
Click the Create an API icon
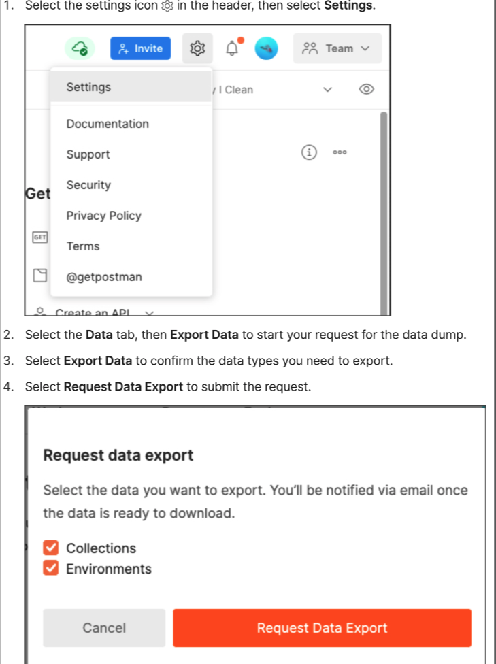click(x=39, y=310)
